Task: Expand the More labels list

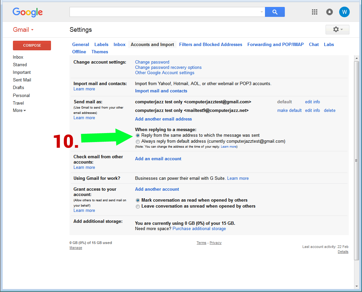Action: pos(19,111)
